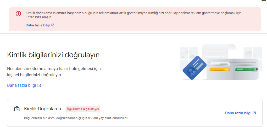This screenshot has height=127, width=267.
Task: Click the red error exclamation icon
Action: [x=18, y=14]
